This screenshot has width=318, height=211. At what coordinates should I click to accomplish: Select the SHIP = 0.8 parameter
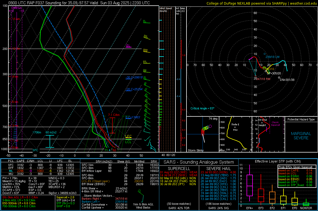(63, 206)
